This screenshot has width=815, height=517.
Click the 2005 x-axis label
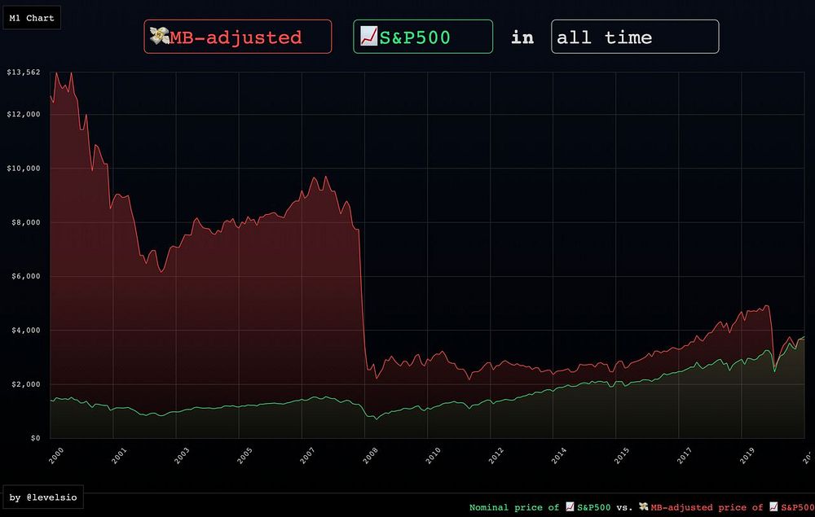point(244,455)
